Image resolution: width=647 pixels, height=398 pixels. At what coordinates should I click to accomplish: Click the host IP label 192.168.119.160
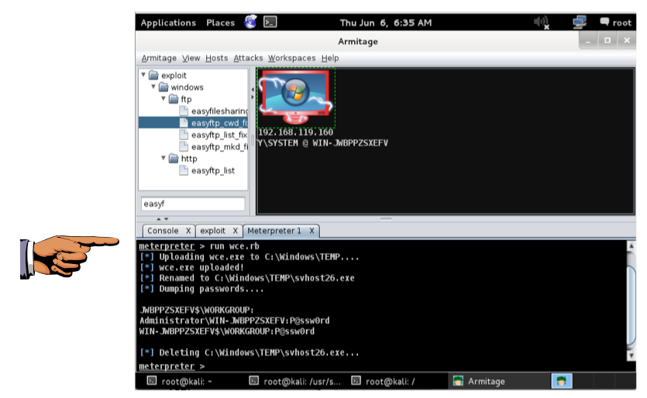point(295,132)
